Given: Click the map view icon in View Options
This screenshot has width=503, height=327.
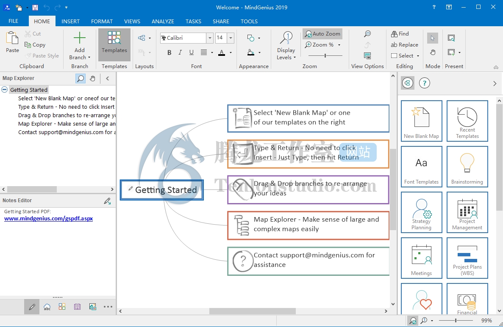Looking at the screenshot, I should [367, 56].
